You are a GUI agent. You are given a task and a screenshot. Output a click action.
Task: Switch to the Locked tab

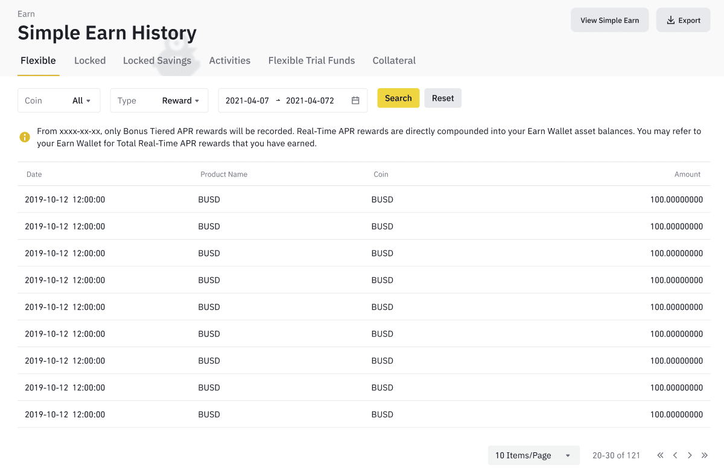click(90, 60)
